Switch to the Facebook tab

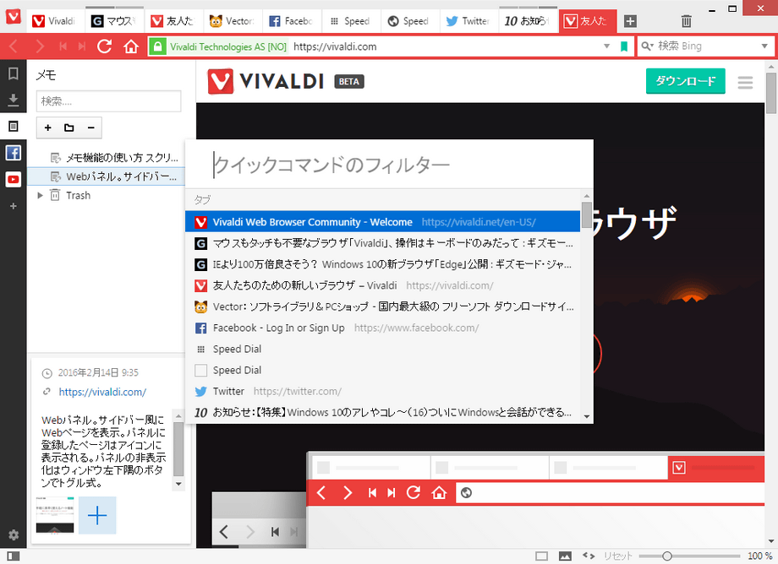pos(291,21)
